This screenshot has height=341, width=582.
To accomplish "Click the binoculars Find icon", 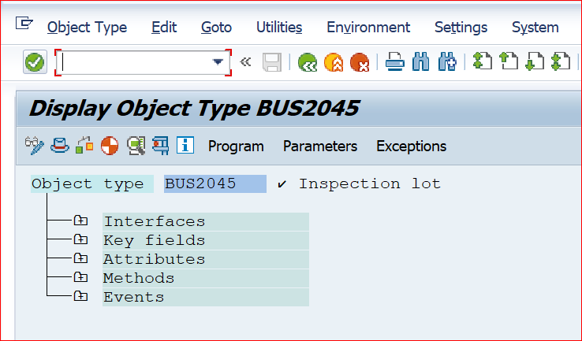I will (x=420, y=62).
